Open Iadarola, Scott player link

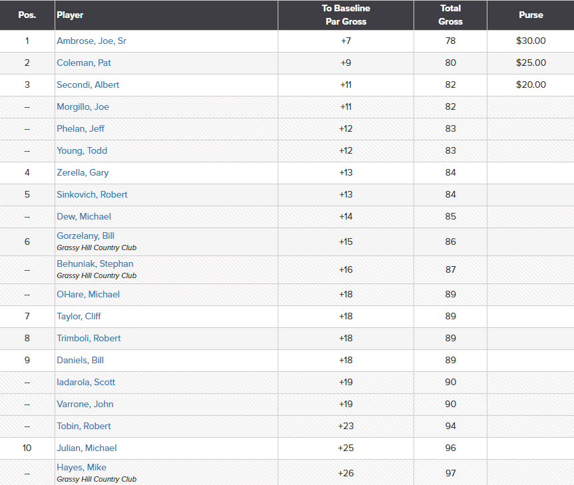point(86,382)
